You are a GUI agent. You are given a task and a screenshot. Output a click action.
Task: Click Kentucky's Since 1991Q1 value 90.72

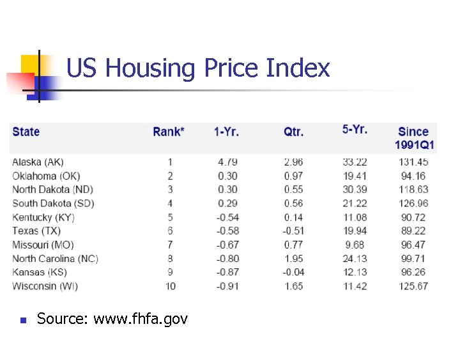point(415,217)
